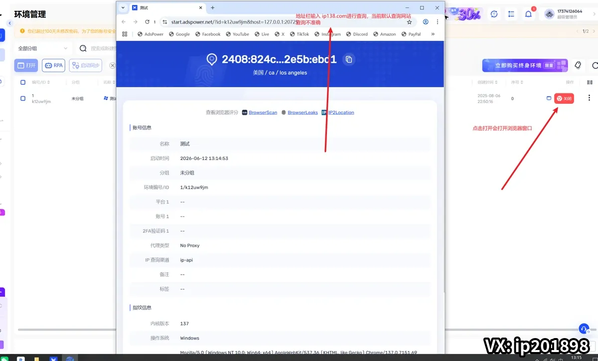This screenshot has width=598, height=361.
Task: Open the 全部分组 group dropdown
Action: click(42, 48)
